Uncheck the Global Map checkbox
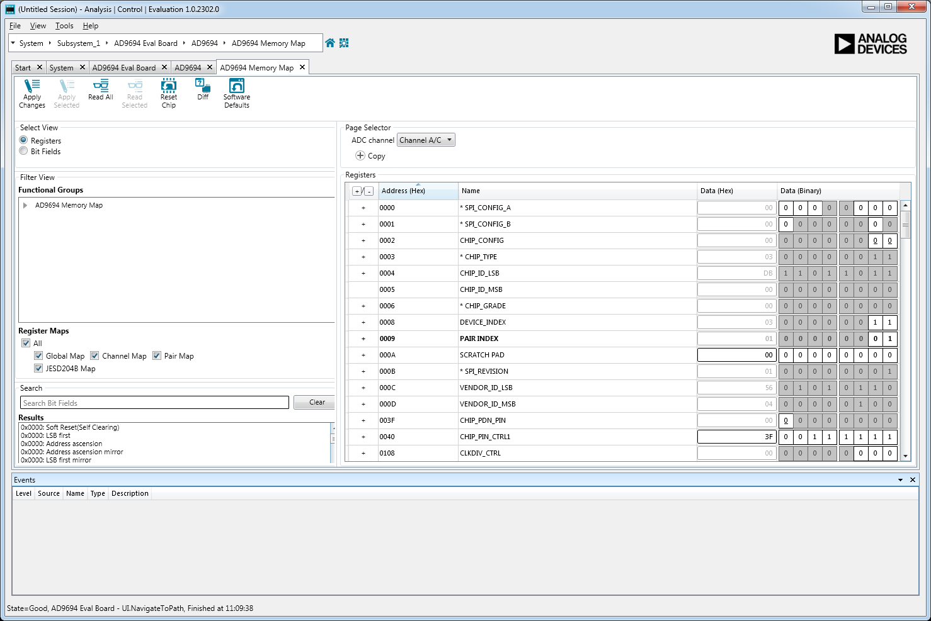 pos(38,355)
